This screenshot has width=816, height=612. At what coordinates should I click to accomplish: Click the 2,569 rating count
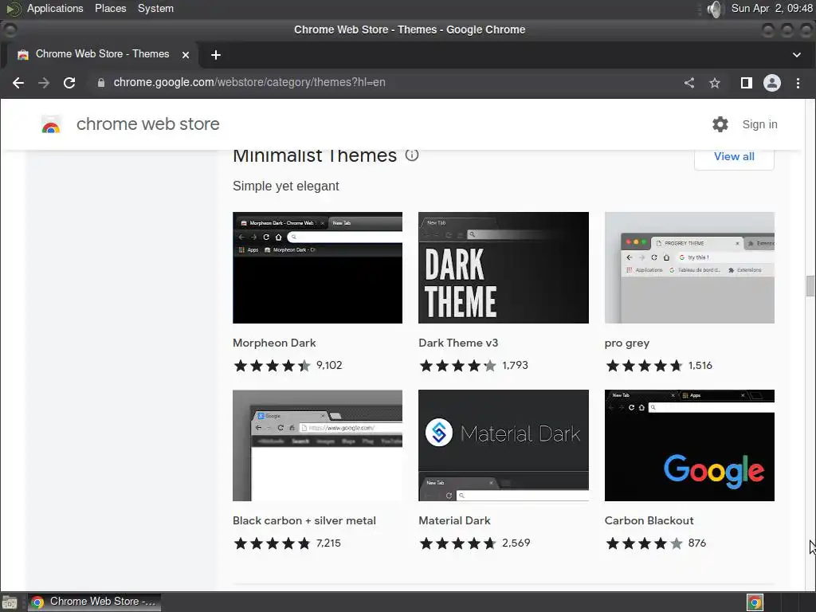point(516,543)
